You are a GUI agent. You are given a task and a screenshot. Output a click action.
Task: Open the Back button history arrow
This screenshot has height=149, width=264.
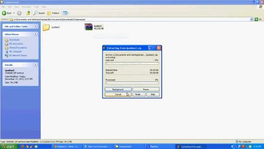[x=14, y=13]
